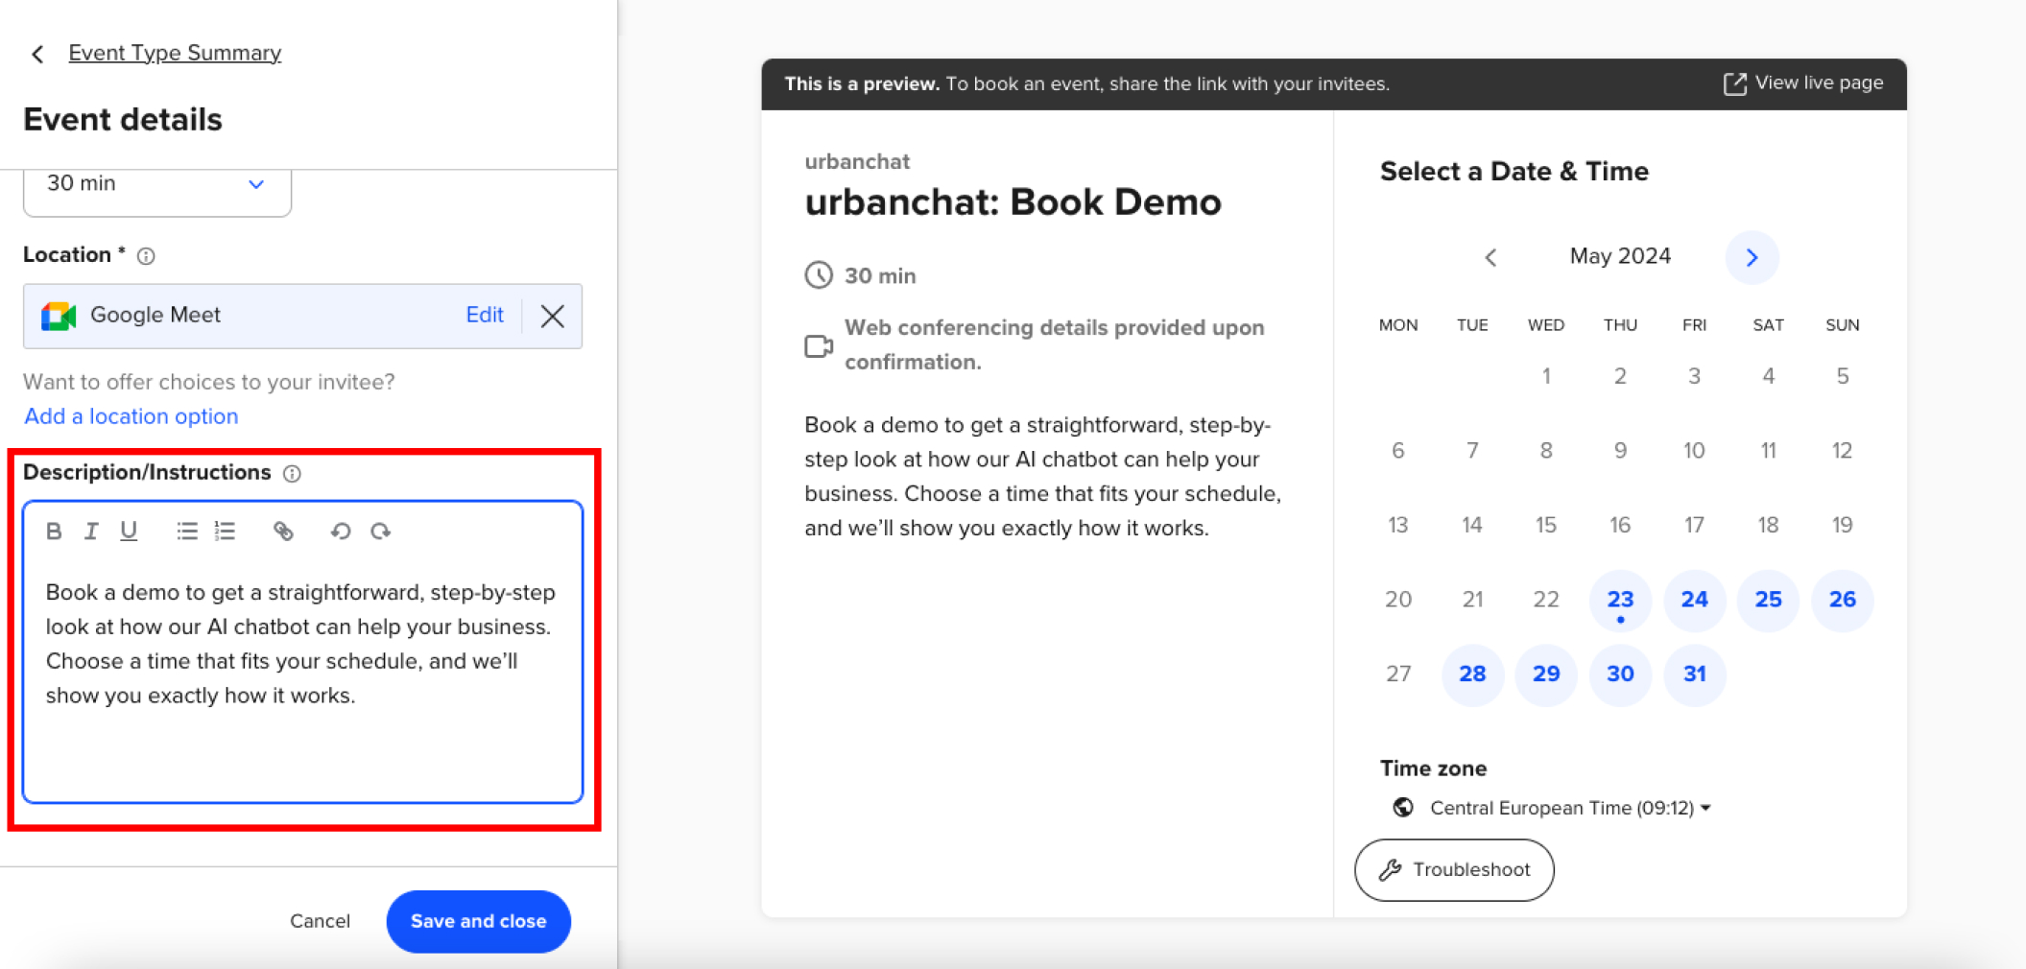Select May 30 in the calendar
This screenshot has height=969, width=2026.
[x=1620, y=674]
